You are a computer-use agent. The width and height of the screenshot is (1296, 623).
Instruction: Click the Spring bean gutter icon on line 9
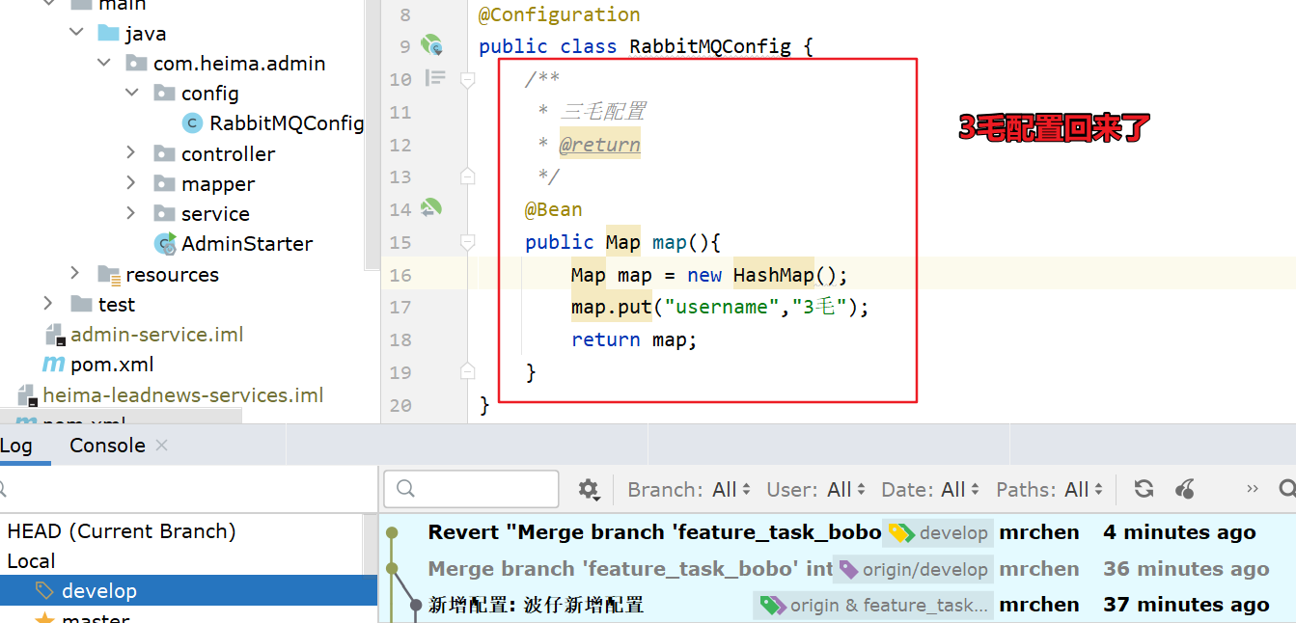431,45
